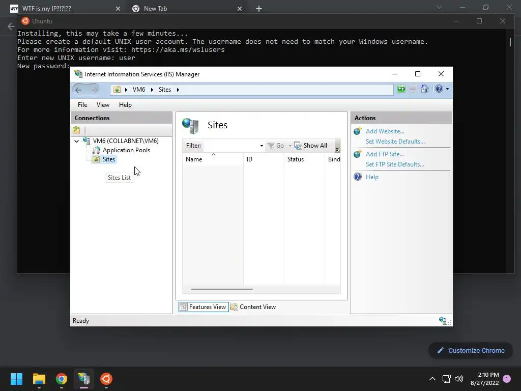Screen dimensions: 521x391
Task: Sort by the Status column header
Action: pos(304,159)
